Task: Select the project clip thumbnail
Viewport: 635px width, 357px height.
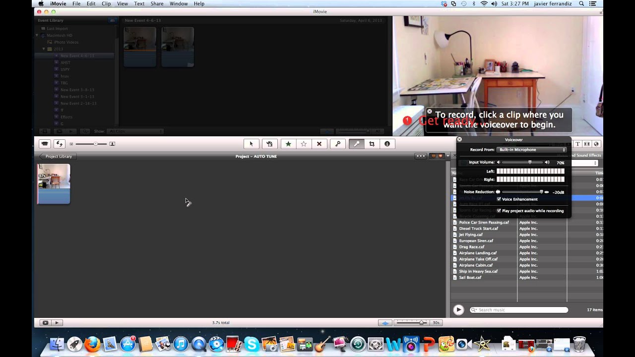Action: pos(54,184)
